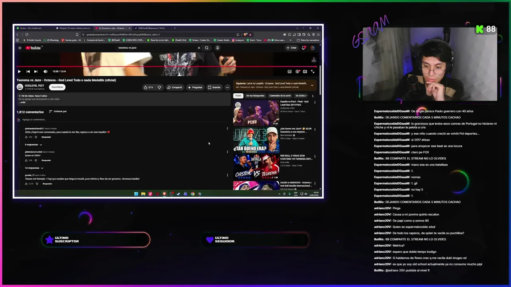
Task: Select the Todos filter chip
Action: tap(238, 96)
